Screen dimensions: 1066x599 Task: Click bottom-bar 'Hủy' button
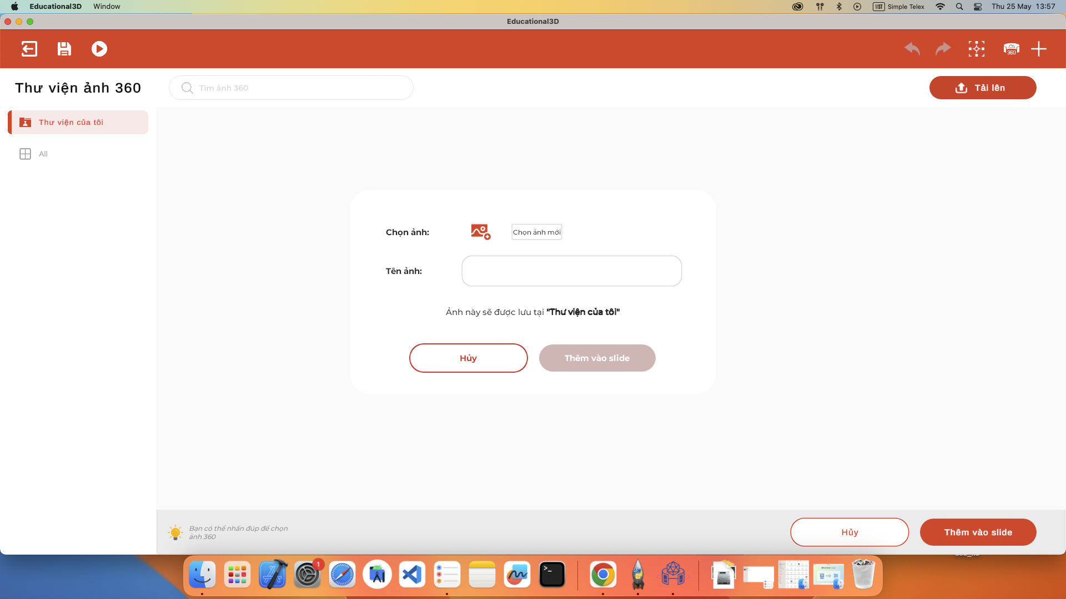[849, 532]
